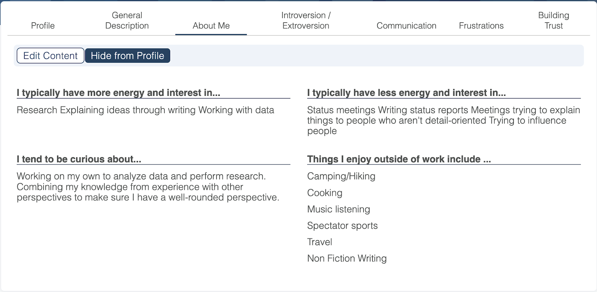The height and width of the screenshot is (292, 597).
Task: Select the Non Fiction Writing entry
Action: click(x=347, y=258)
